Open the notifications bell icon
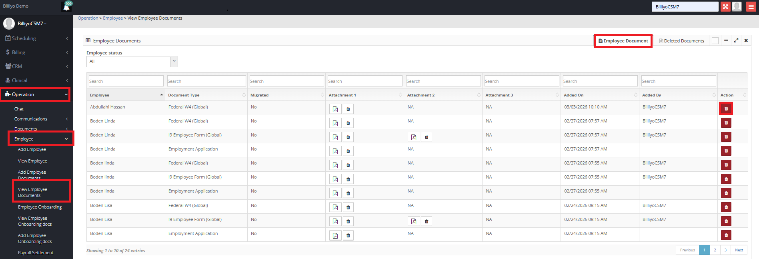Image resolution: width=759 pixels, height=259 pixels. click(x=66, y=7)
